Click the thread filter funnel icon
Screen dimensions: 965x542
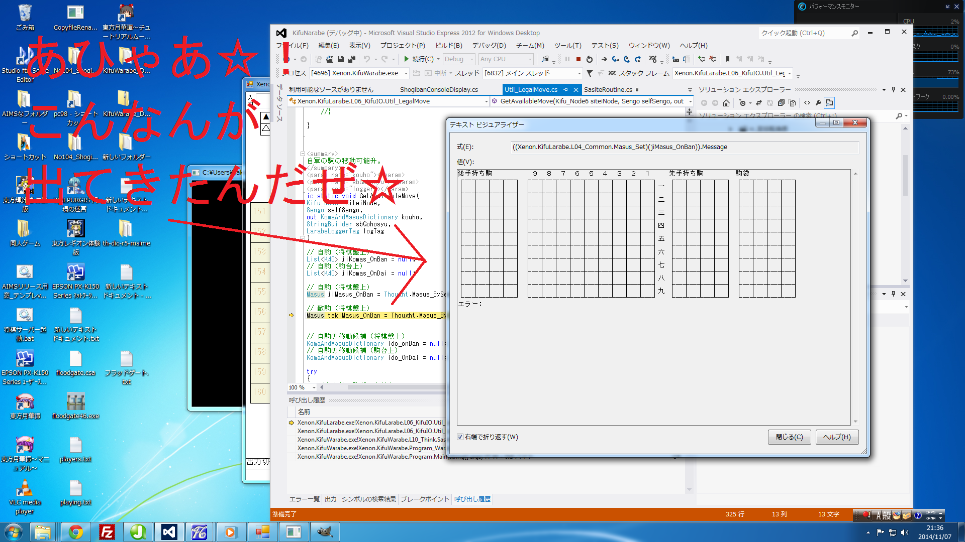pyautogui.click(x=590, y=73)
